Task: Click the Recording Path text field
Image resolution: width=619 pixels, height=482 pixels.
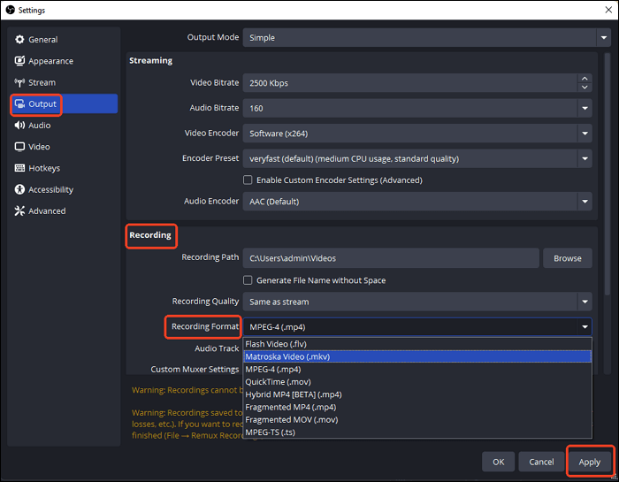Action: click(390, 258)
